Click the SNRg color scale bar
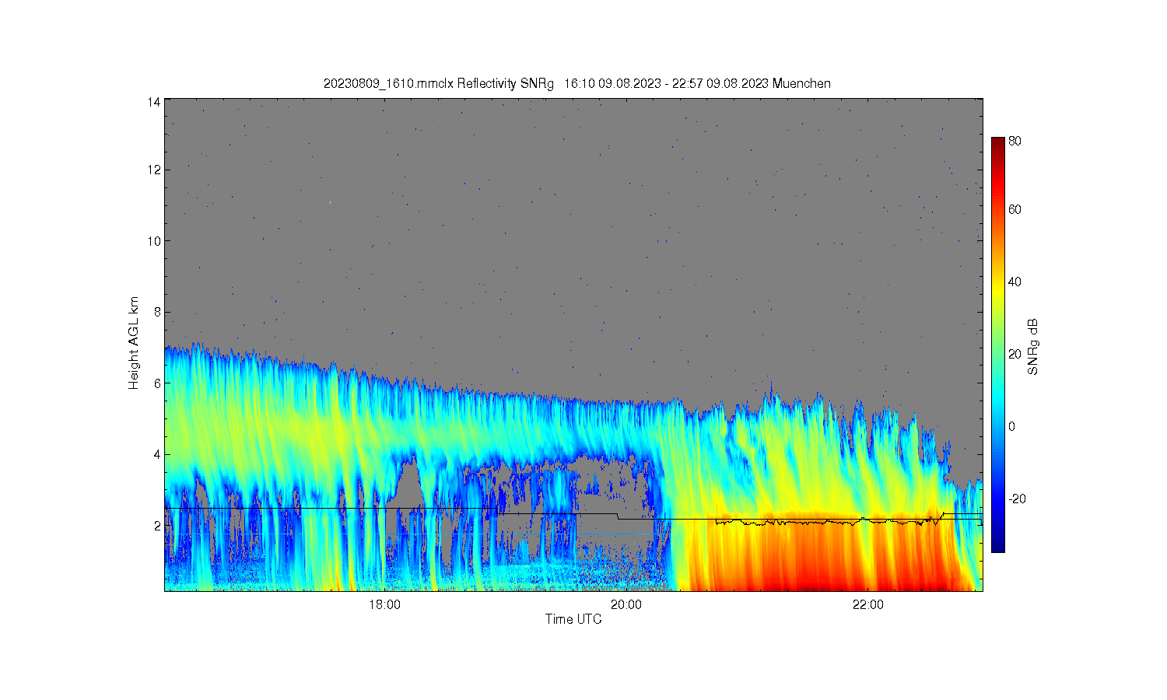Image resolution: width=1167 pixels, height=700 pixels. click(997, 345)
